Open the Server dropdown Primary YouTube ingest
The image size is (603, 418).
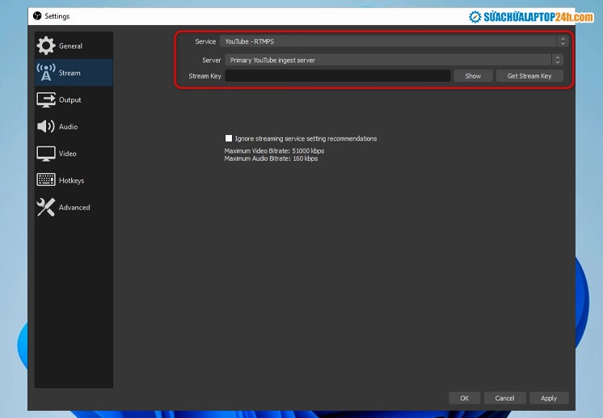point(394,60)
